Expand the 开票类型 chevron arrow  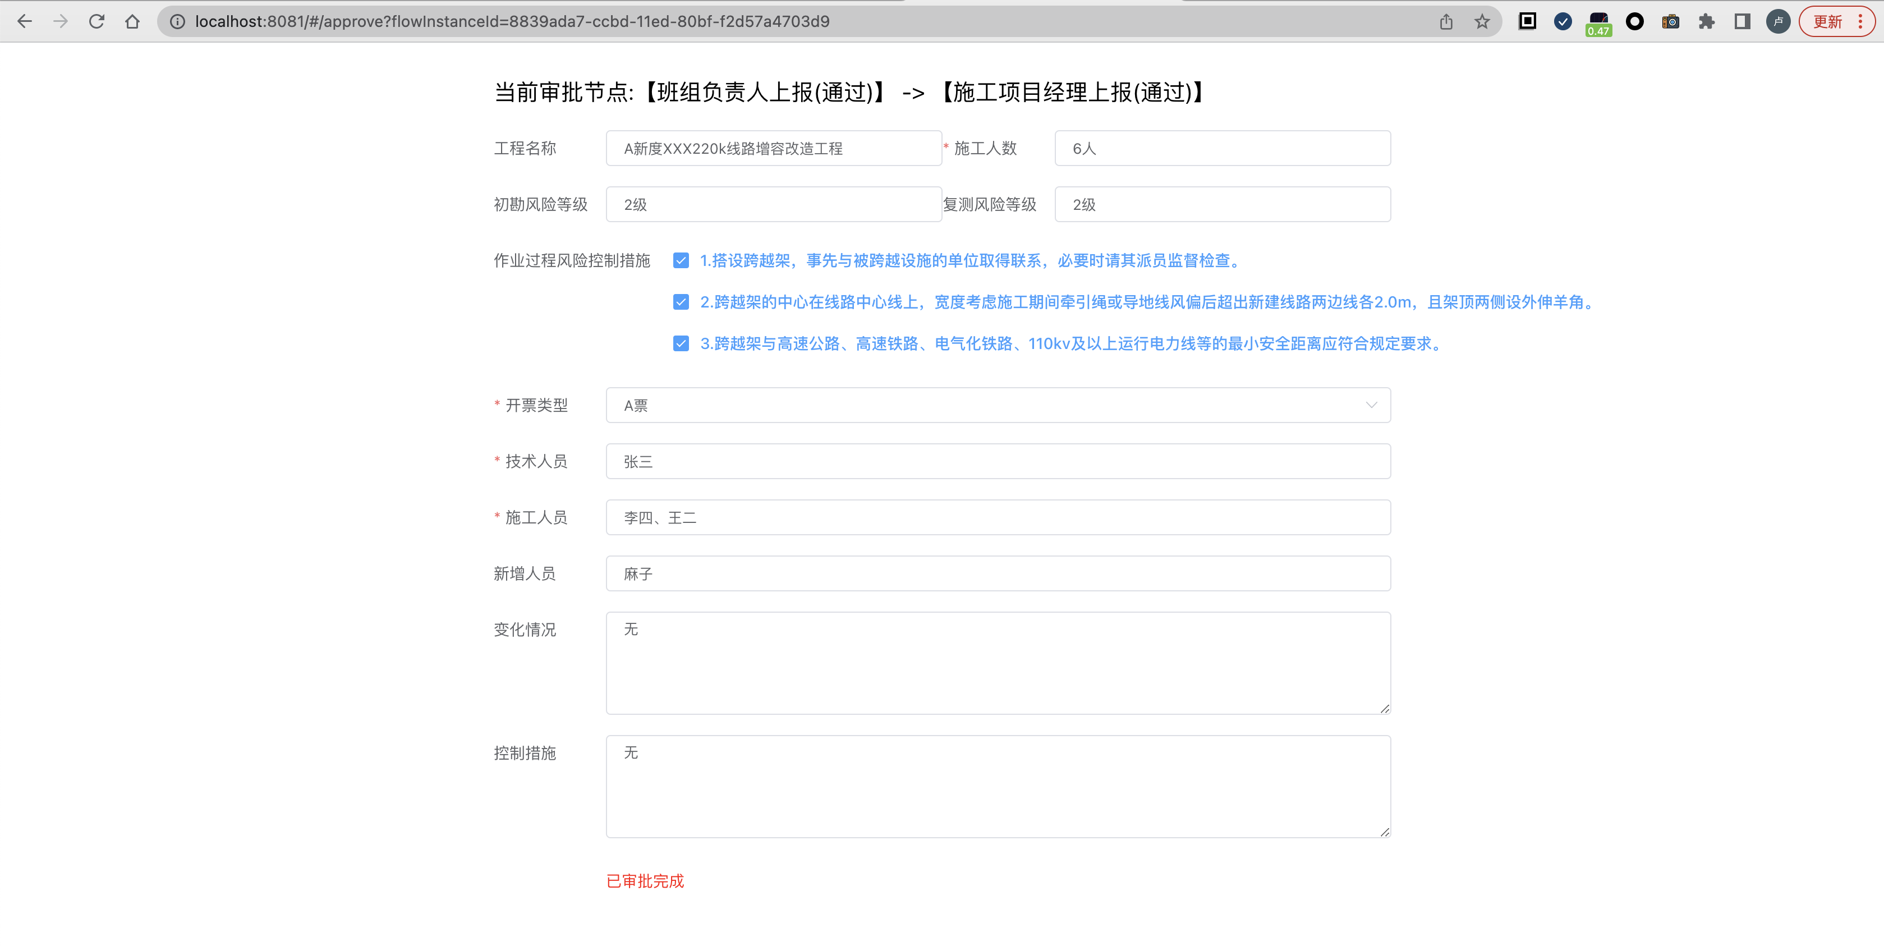pyautogui.click(x=1371, y=405)
